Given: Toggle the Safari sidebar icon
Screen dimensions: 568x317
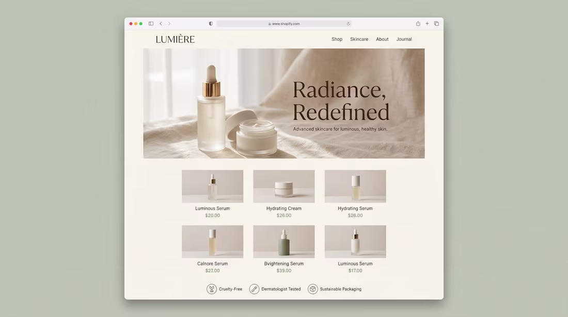Looking at the screenshot, I should click(151, 24).
